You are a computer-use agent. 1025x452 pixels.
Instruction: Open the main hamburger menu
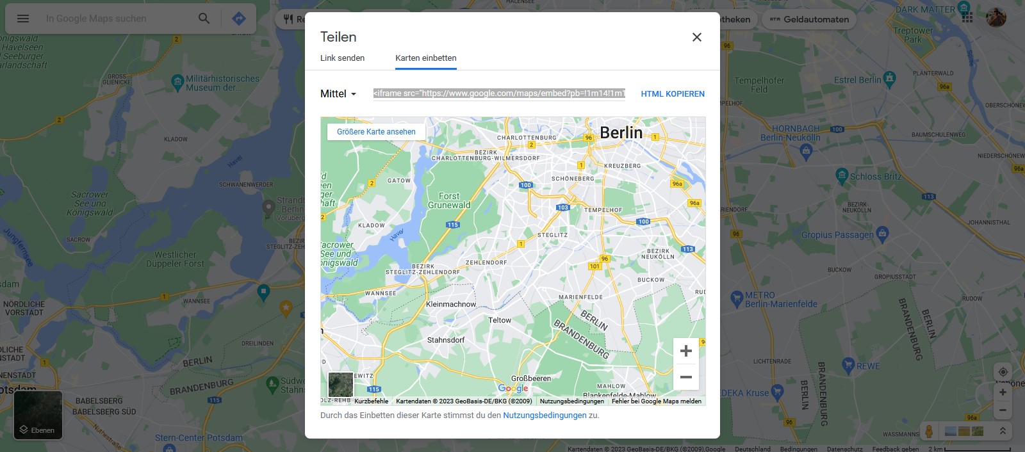click(x=23, y=19)
